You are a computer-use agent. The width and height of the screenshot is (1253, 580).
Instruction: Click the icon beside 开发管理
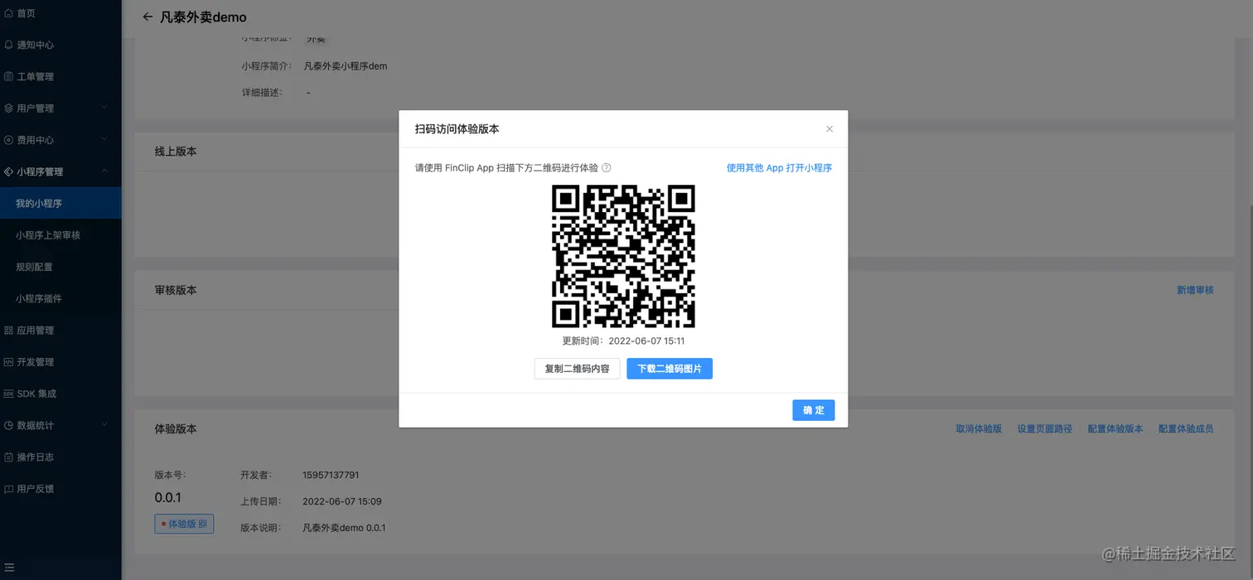click(x=8, y=361)
